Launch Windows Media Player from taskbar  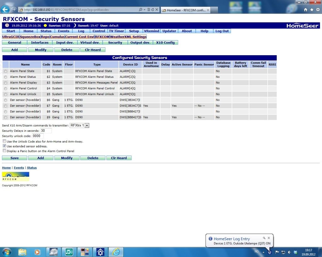(x=37, y=252)
